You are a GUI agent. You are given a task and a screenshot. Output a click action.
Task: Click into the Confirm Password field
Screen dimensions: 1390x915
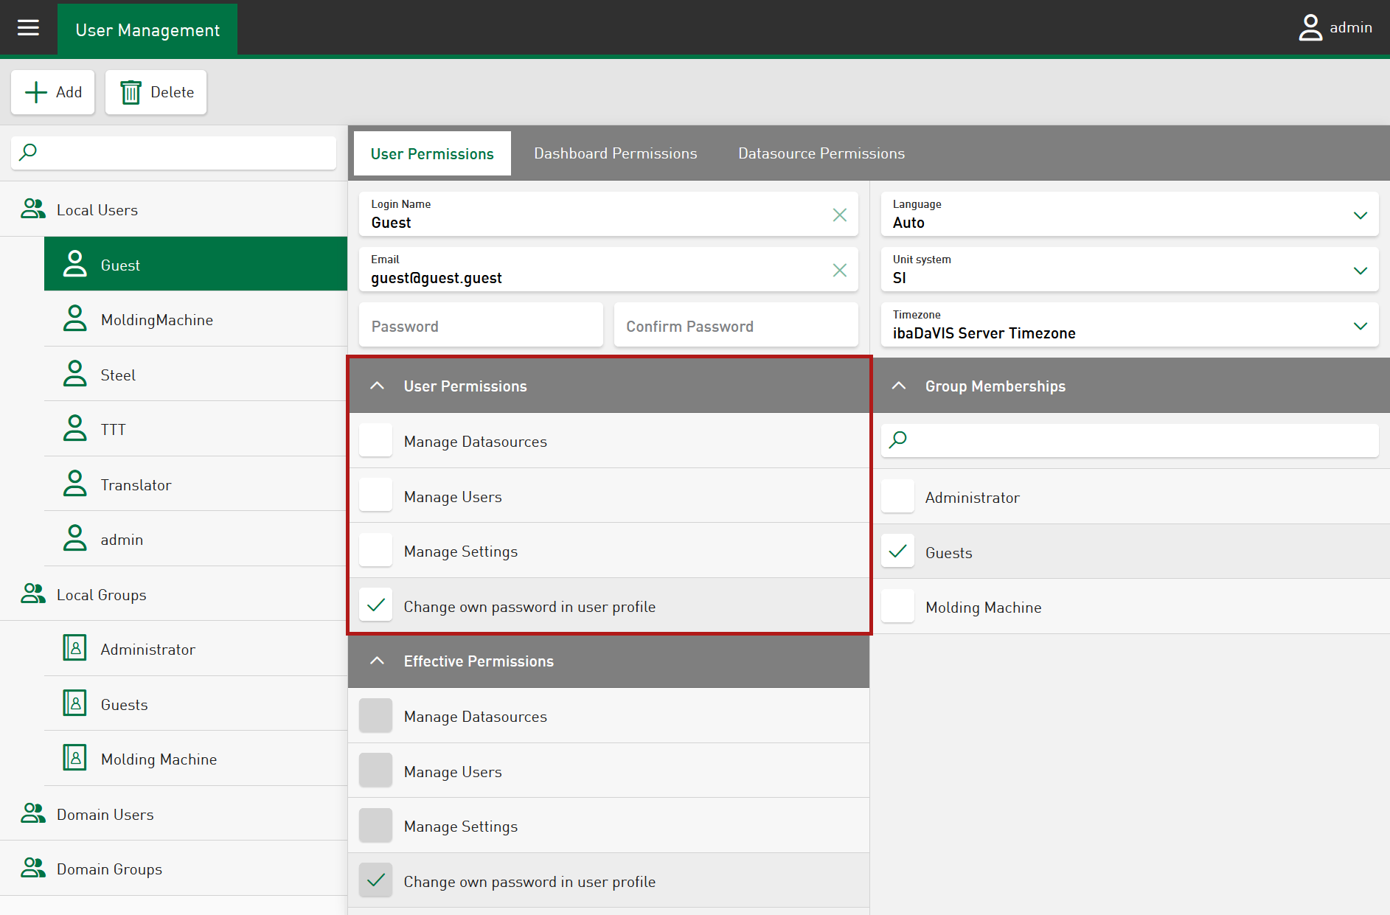tap(735, 326)
